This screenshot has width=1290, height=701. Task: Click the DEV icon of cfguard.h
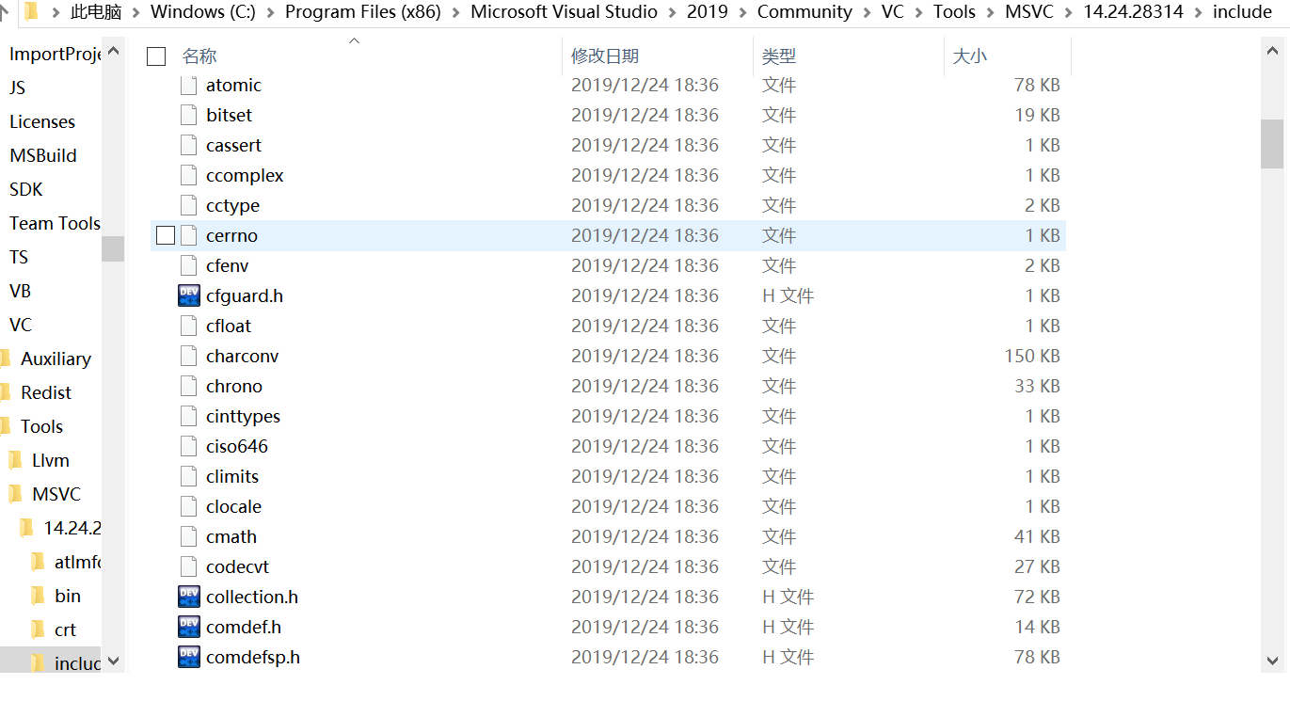(189, 296)
